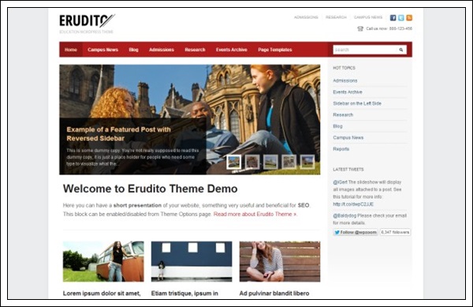Open the Campus News menu item
The height and width of the screenshot is (307, 473).
coord(102,50)
